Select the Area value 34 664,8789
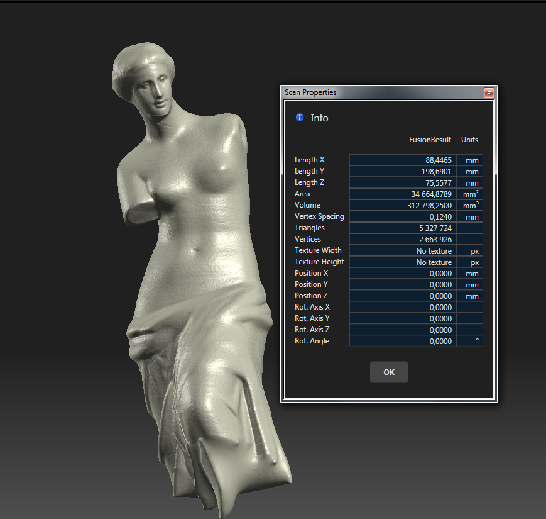 point(403,194)
